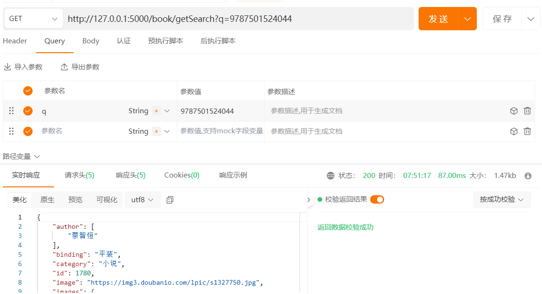Screen dimensions: 542x294
Task: Expand the path variables section
Action: [x=21, y=157]
